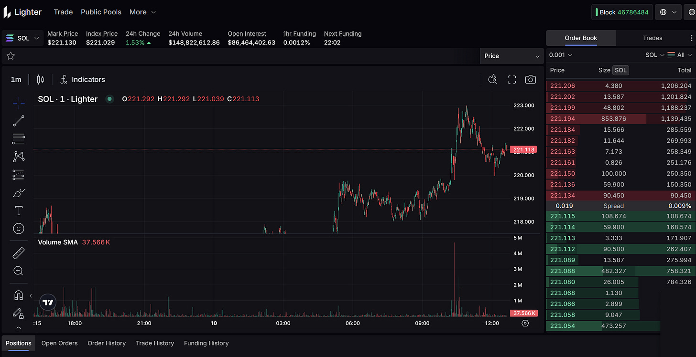Image resolution: width=696 pixels, height=357 pixels.
Task: Select the crosshair cursor tool
Action: [19, 102]
